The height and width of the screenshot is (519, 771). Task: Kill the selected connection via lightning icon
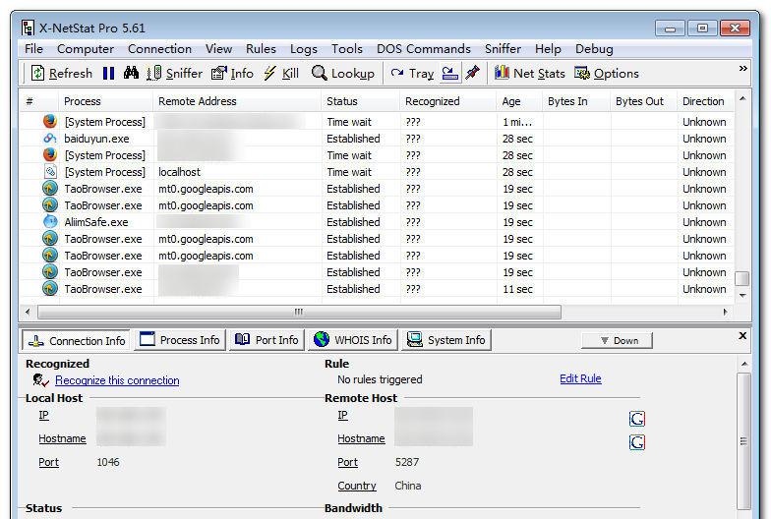click(281, 73)
